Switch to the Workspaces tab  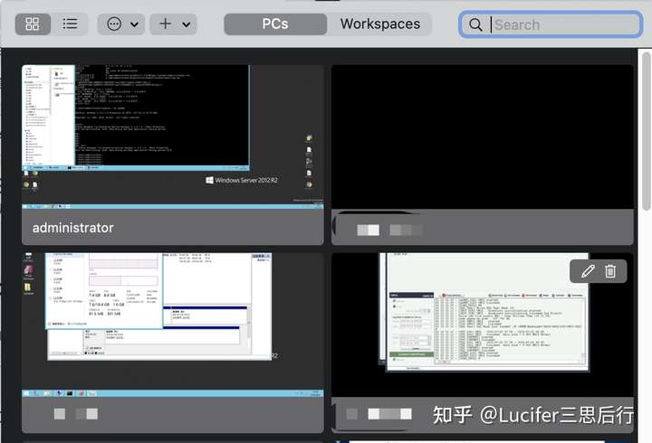(x=380, y=24)
